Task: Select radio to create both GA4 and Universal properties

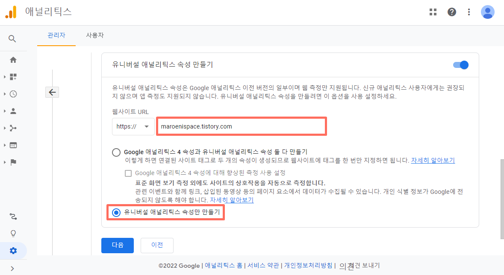Action: pos(116,152)
